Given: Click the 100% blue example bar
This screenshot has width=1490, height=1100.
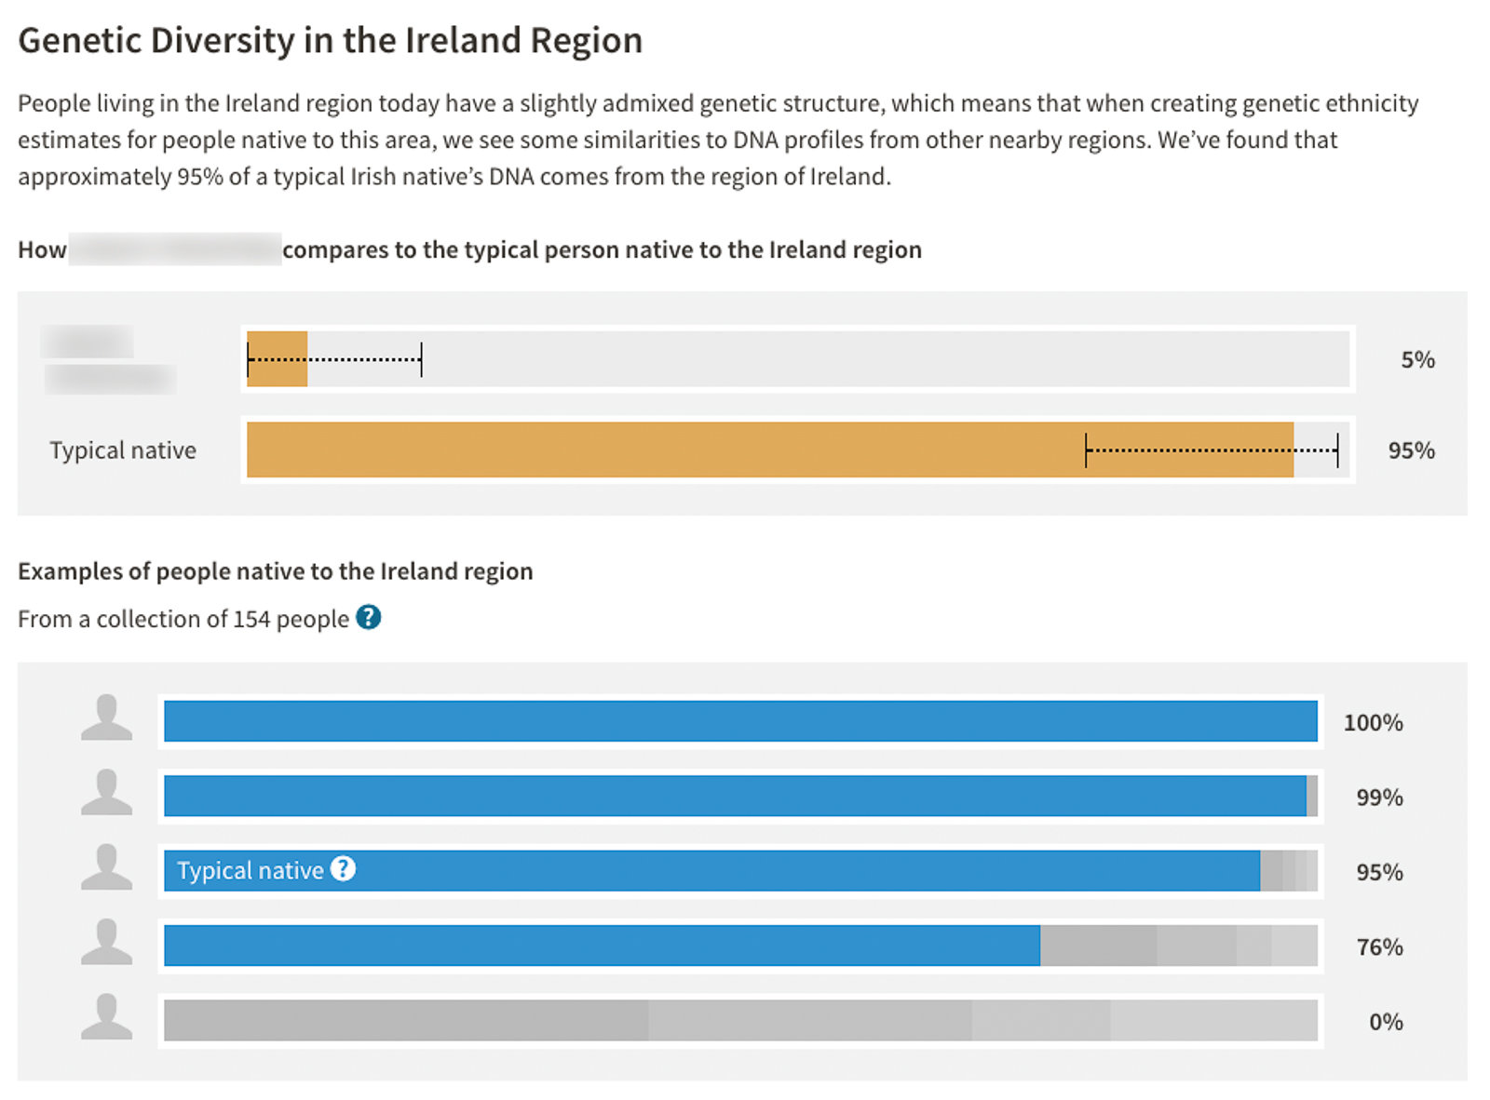Looking at the screenshot, I should pyautogui.click(x=739, y=721).
